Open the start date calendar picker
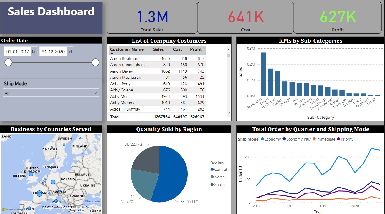 [34, 51]
